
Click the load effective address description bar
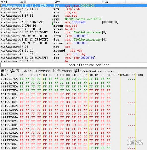point(73,65)
